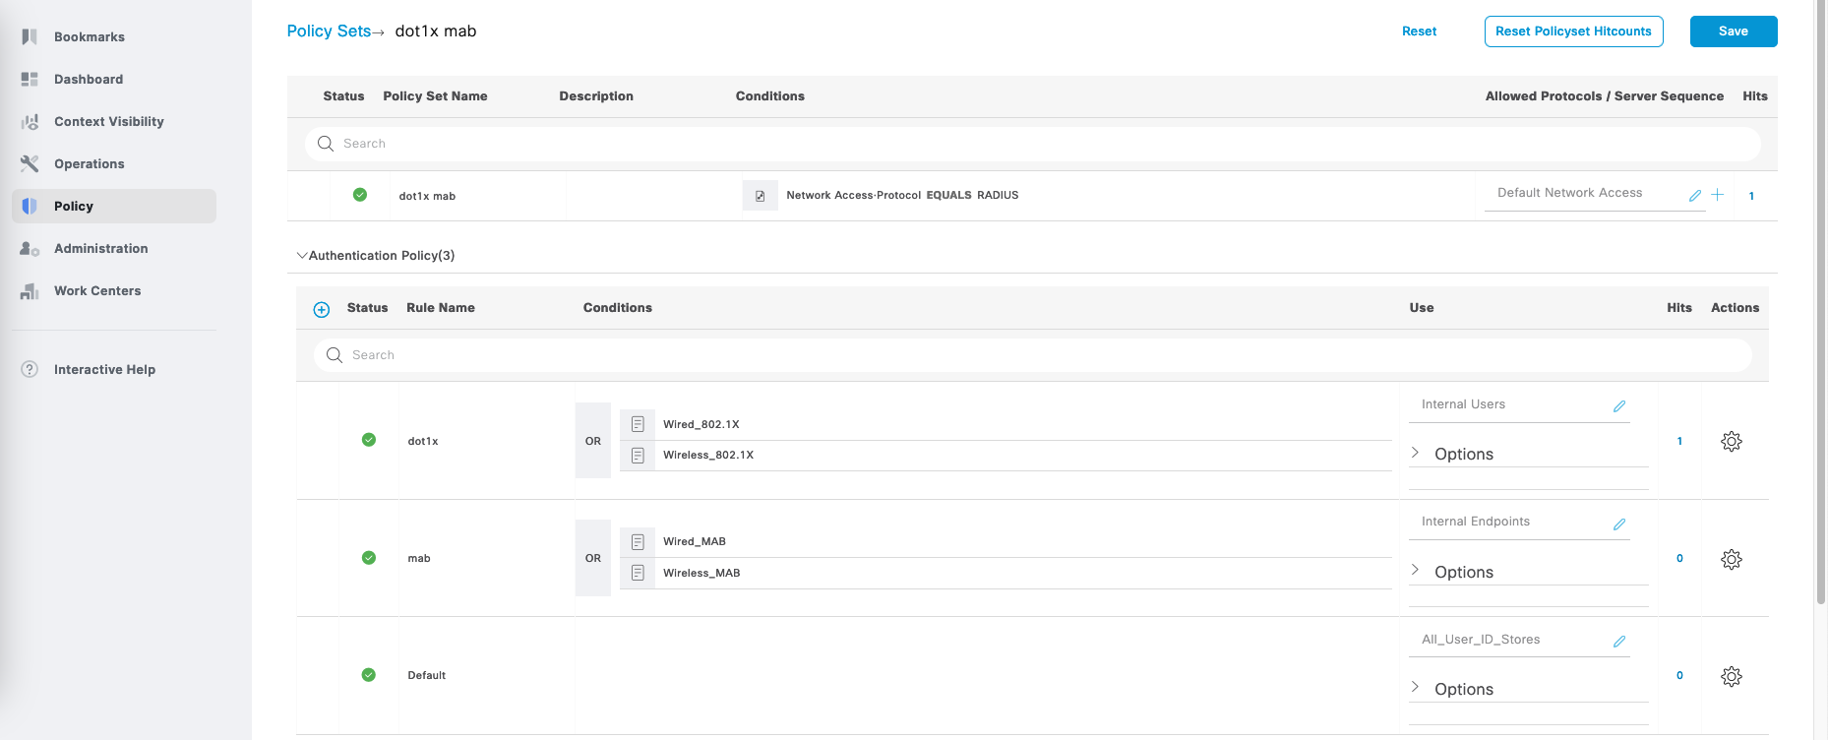Collapse the Authentication Policy section
The width and height of the screenshot is (1828, 740).
(x=302, y=256)
